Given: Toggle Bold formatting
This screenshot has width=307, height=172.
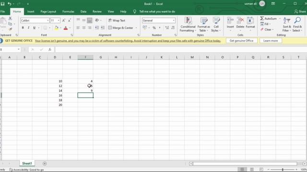Looking at the screenshot, I should [23, 28].
